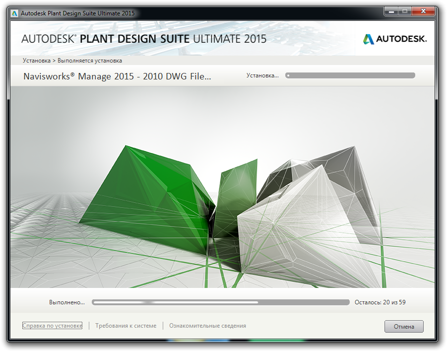This screenshot has width=447, height=352.
Task: Click the component Установка progress bar at top
Action: click(350, 75)
